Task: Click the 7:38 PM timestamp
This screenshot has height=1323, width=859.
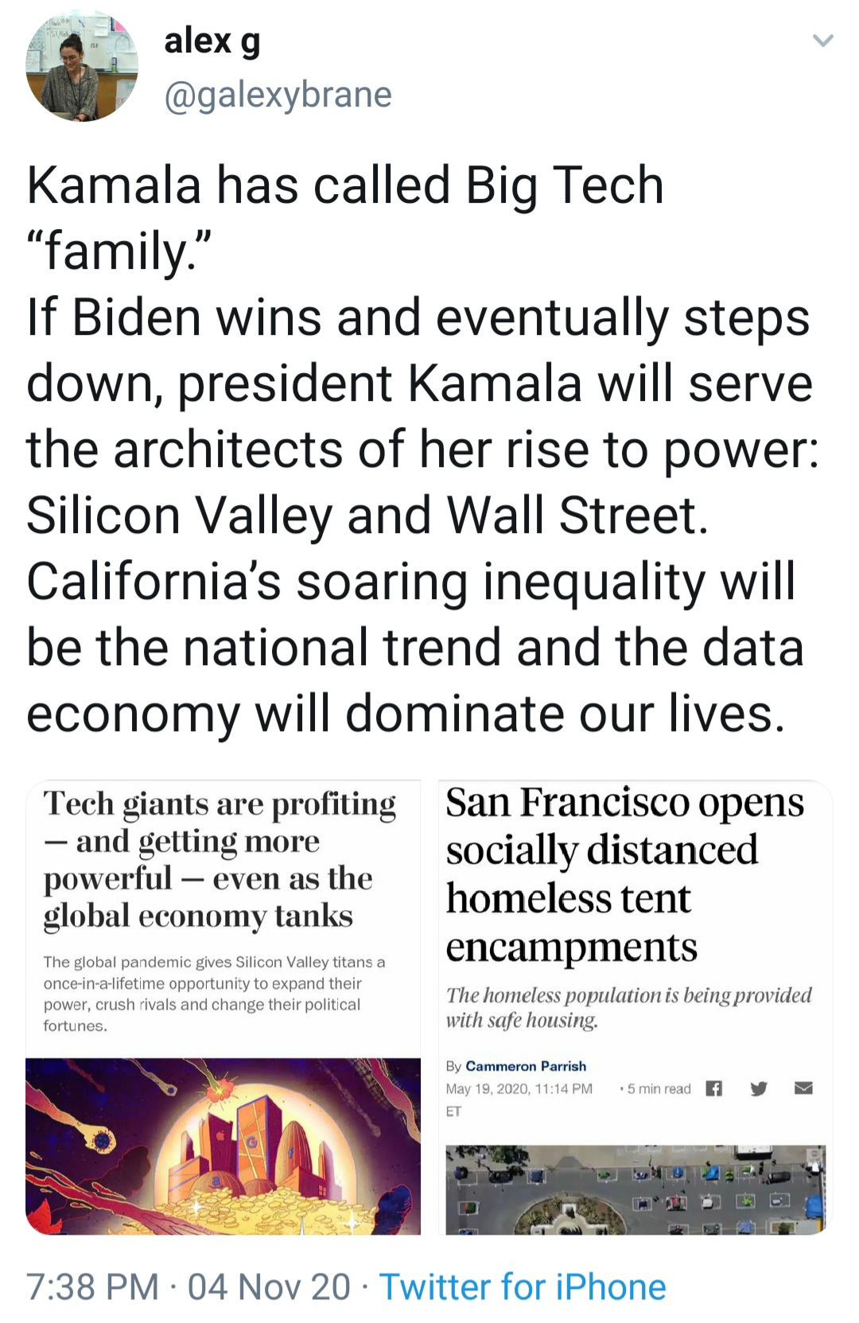Action: click(x=92, y=1286)
